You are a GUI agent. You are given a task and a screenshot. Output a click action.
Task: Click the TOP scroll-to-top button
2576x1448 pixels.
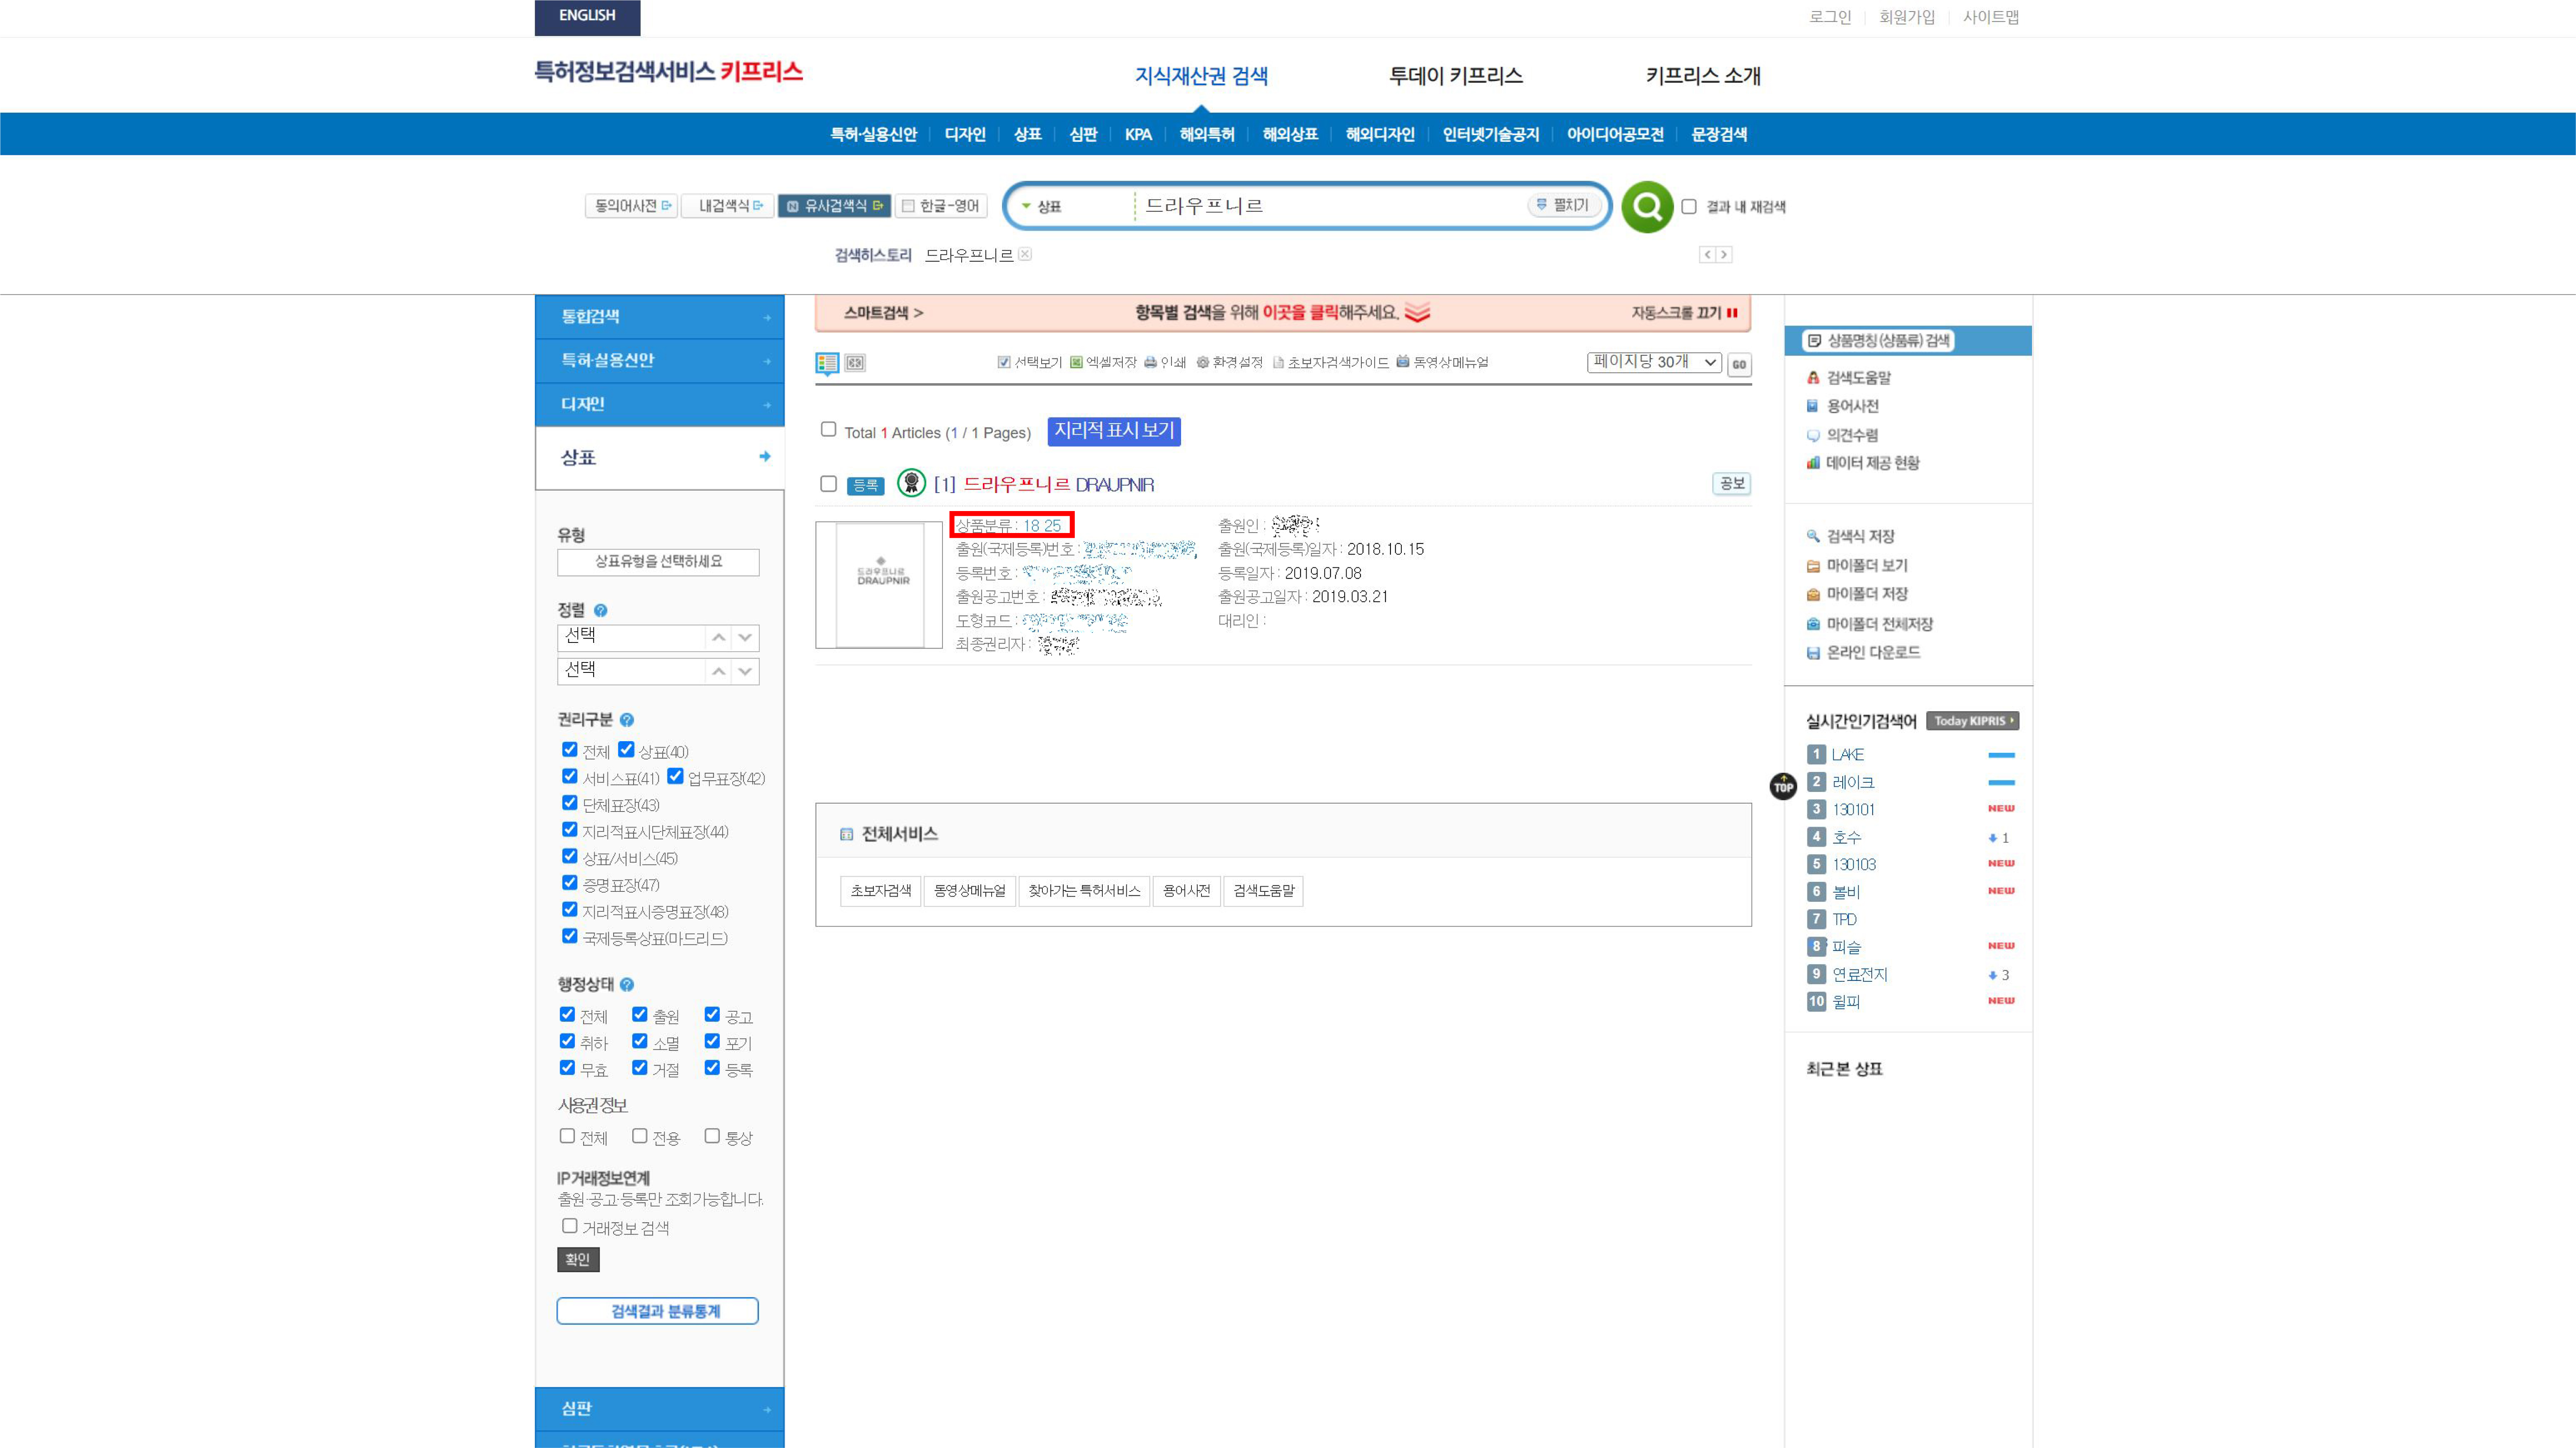coord(1783,787)
